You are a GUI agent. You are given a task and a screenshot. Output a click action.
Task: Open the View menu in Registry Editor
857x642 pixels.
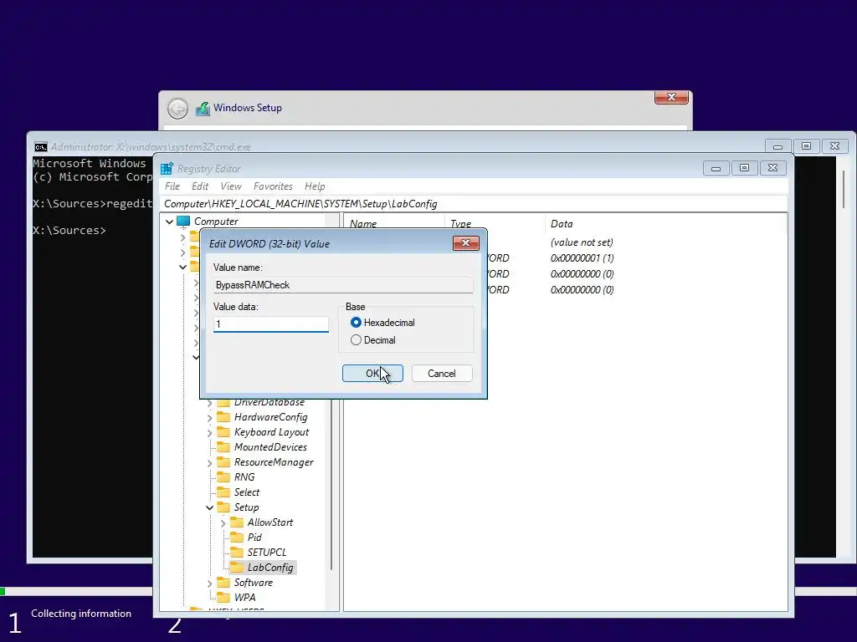(231, 186)
